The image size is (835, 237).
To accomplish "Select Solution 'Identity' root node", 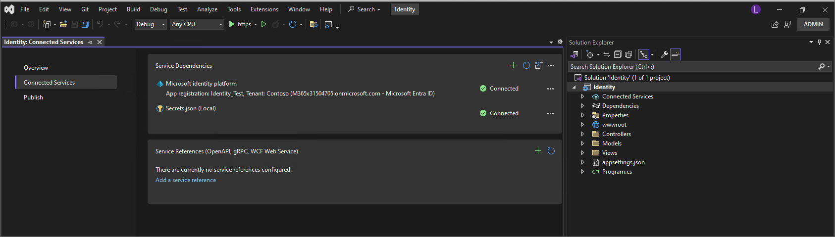I will pyautogui.click(x=626, y=78).
